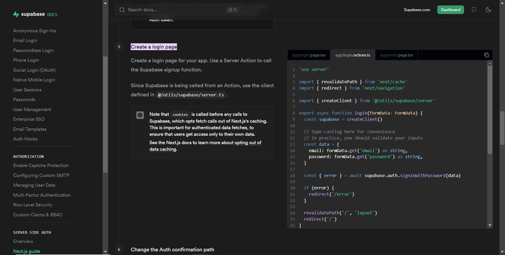Viewport: 505px width, 255px height.
Task: Open Custom Claims & RBAC page
Action: [38, 215]
